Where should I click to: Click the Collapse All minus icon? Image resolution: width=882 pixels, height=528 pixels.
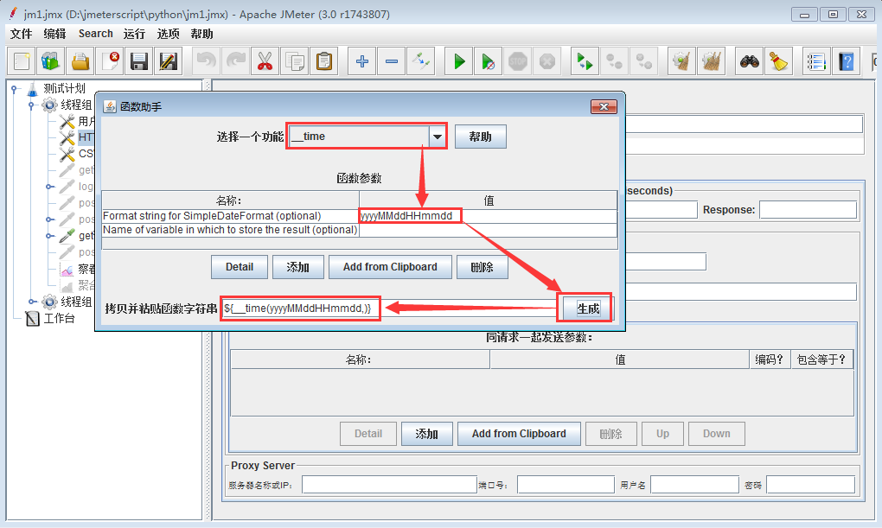(392, 60)
